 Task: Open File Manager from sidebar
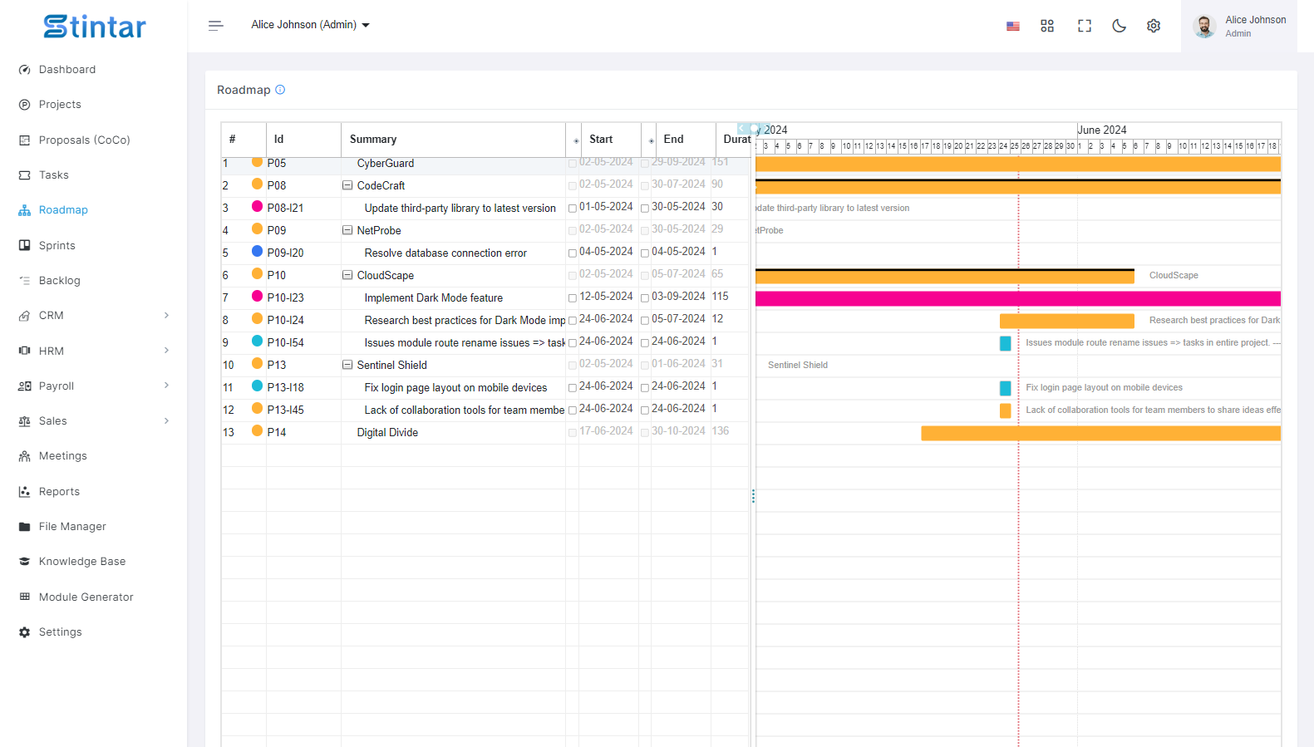point(72,526)
